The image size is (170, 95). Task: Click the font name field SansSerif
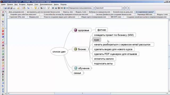click(109, 8)
